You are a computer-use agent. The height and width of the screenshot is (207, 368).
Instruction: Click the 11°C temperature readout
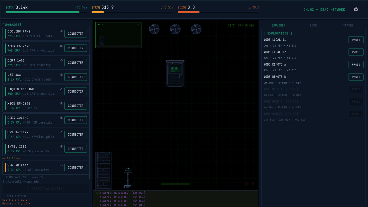(x=231, y=26)
